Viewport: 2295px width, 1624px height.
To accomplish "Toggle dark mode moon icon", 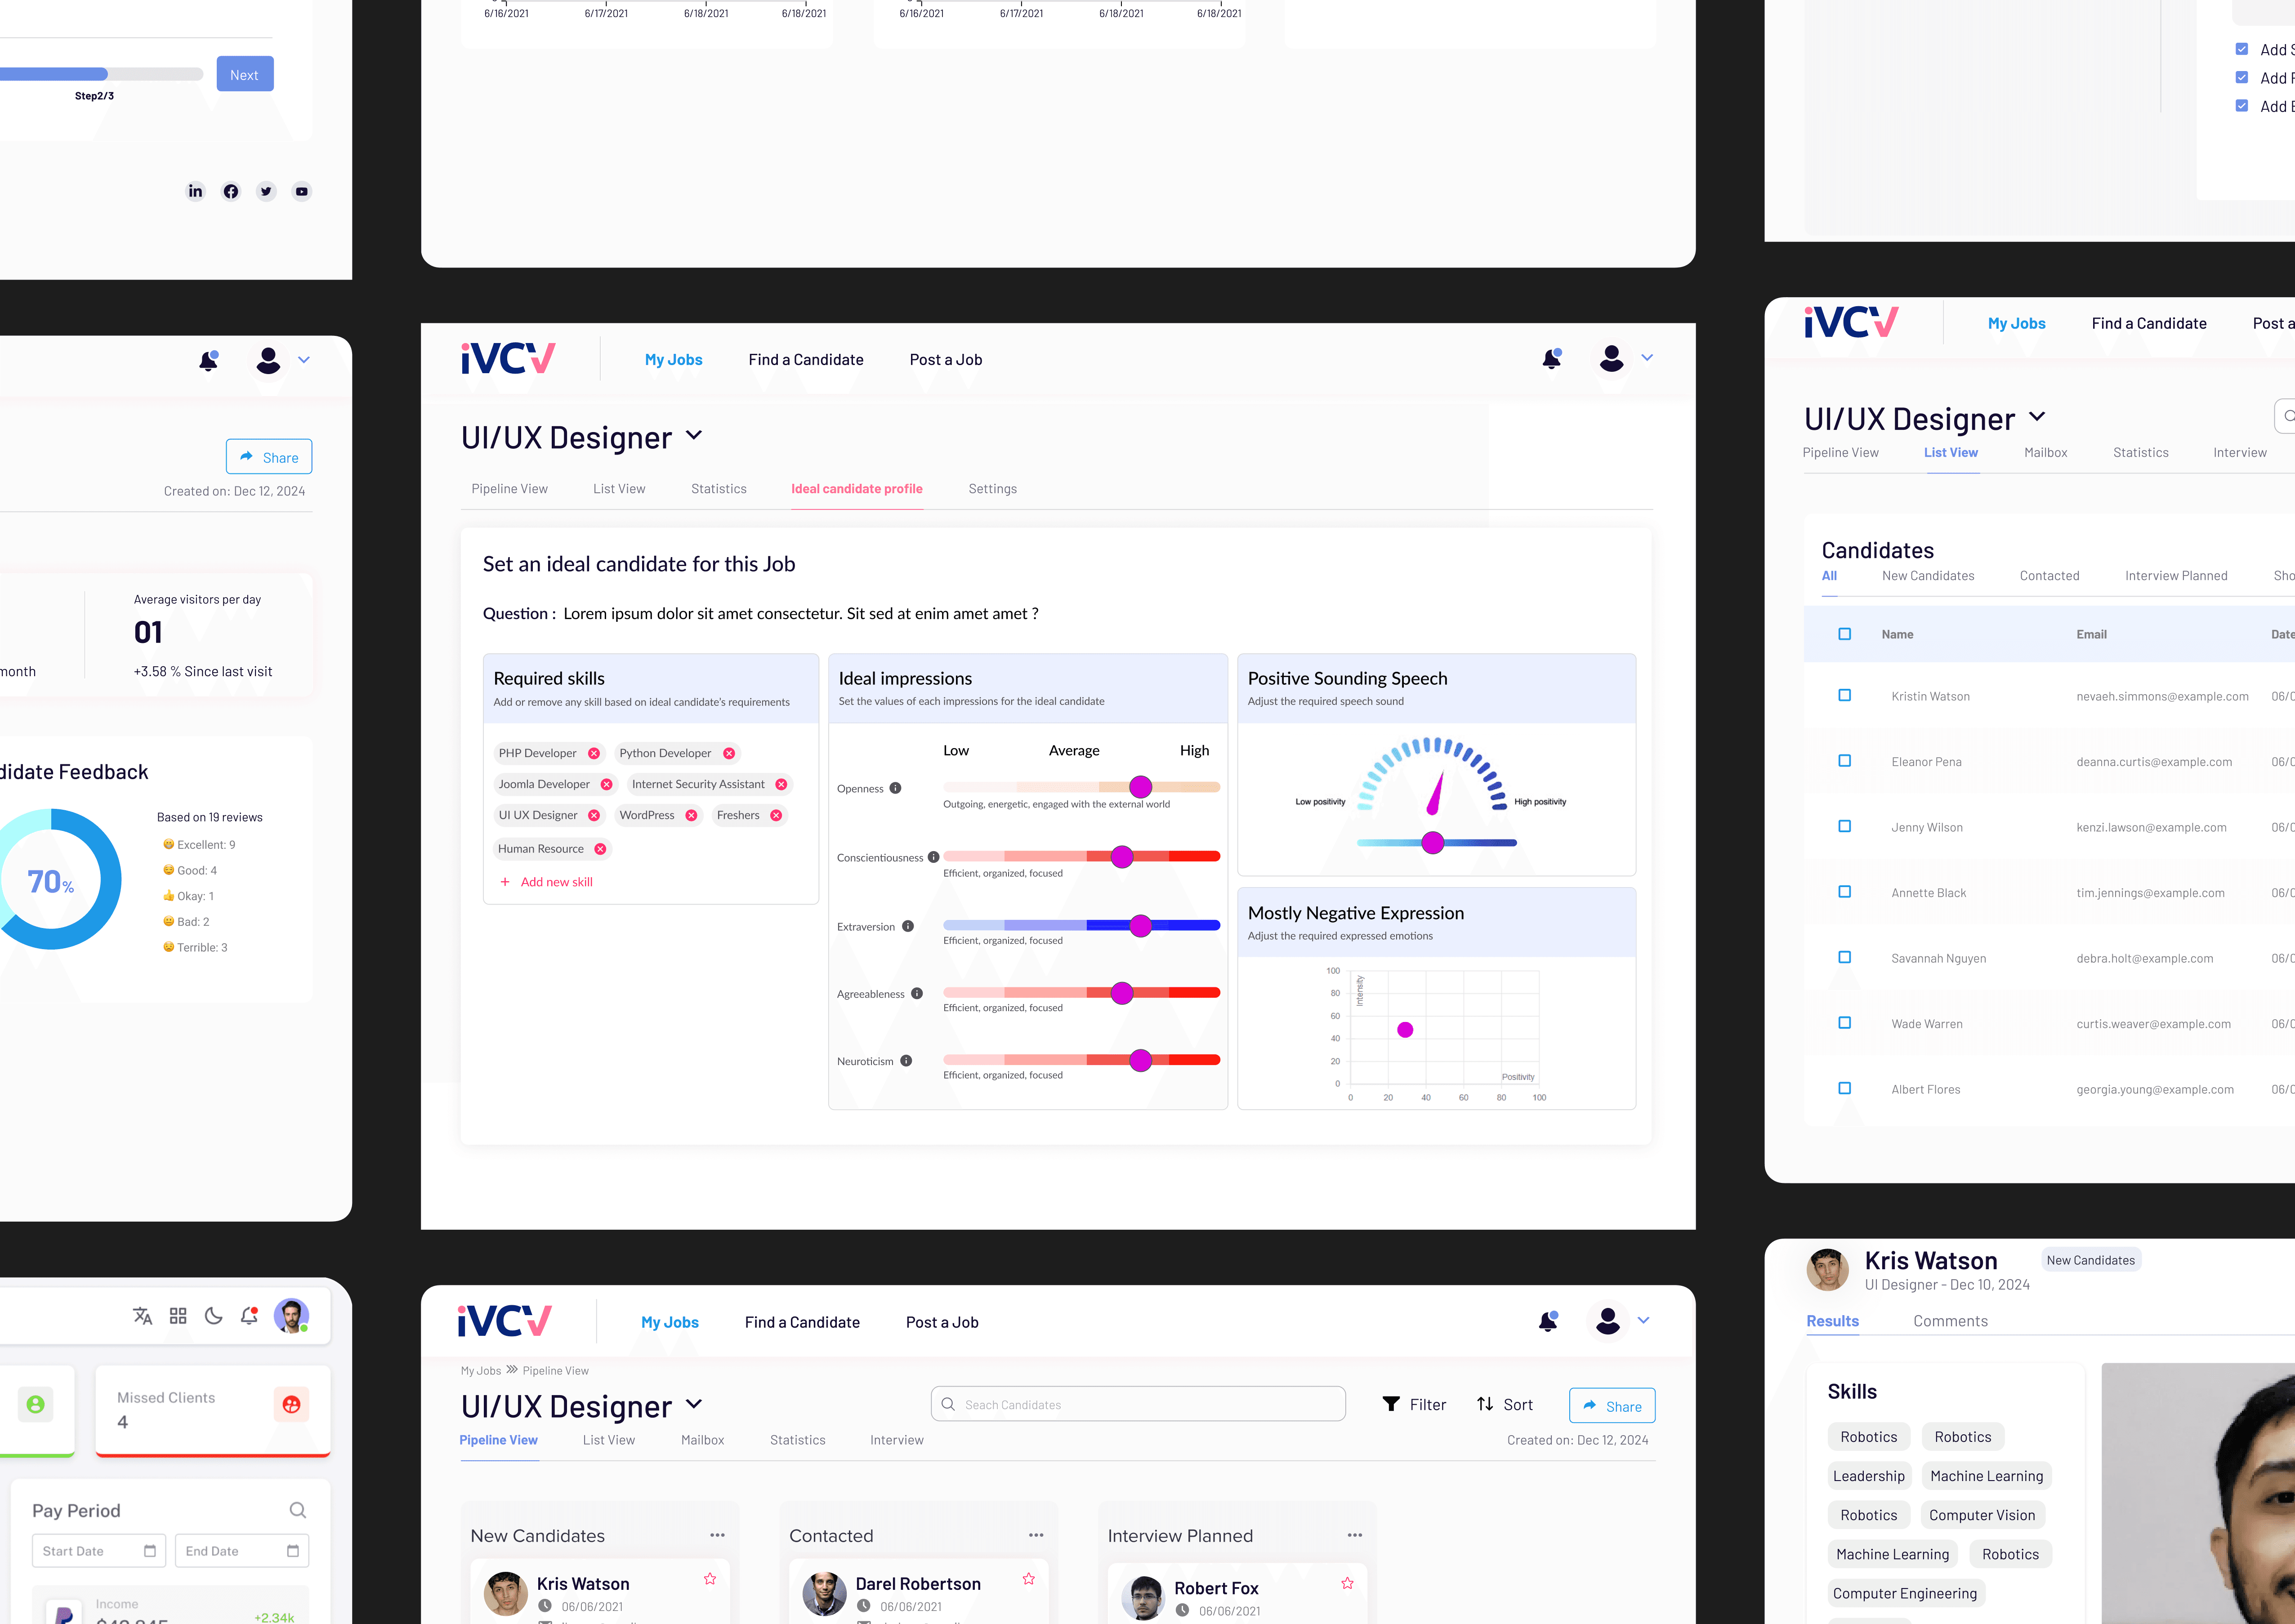I will [x=214, y=1316].
